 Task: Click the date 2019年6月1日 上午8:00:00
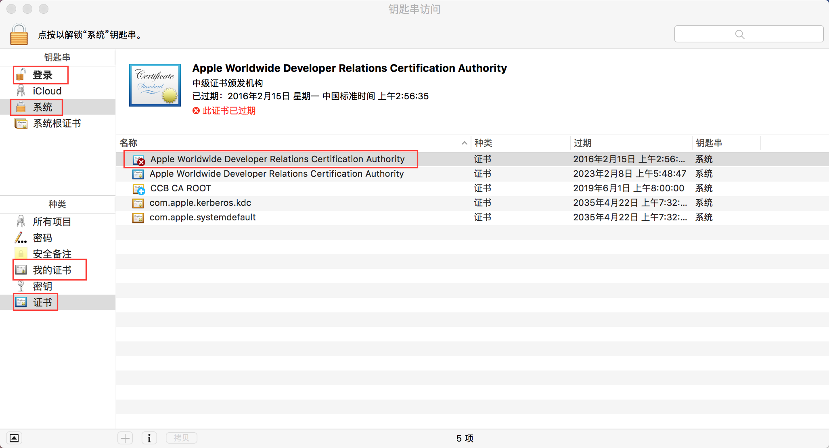(628, 188)
